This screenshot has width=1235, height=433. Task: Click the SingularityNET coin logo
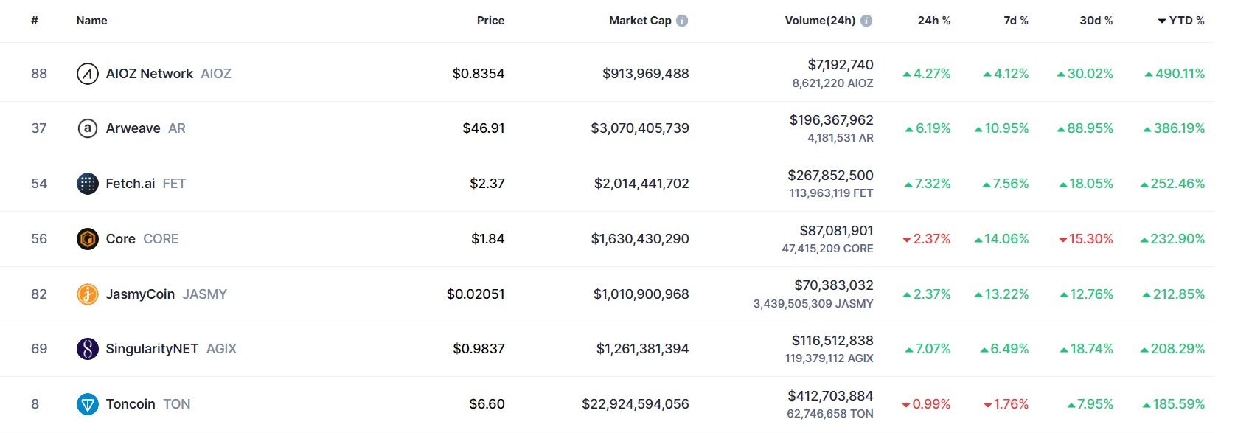pyautogui.click(x=88, y=349)
